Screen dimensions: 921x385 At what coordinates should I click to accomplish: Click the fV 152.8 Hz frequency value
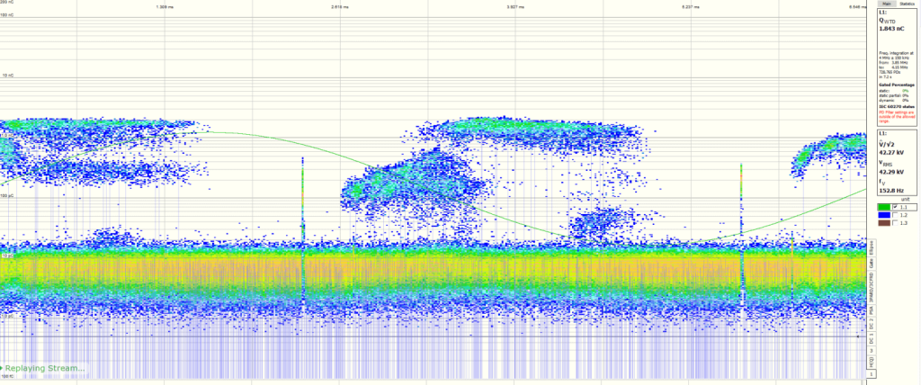891,190
